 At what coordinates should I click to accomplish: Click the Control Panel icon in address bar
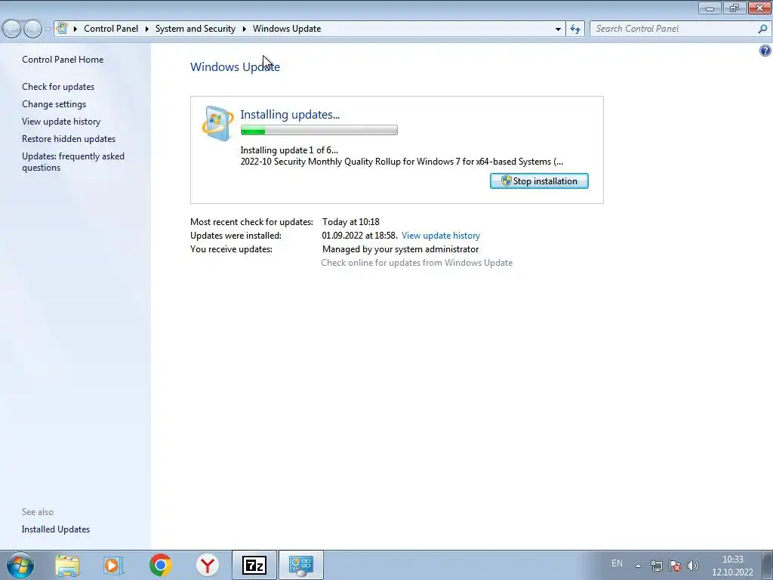pos(62,28)
